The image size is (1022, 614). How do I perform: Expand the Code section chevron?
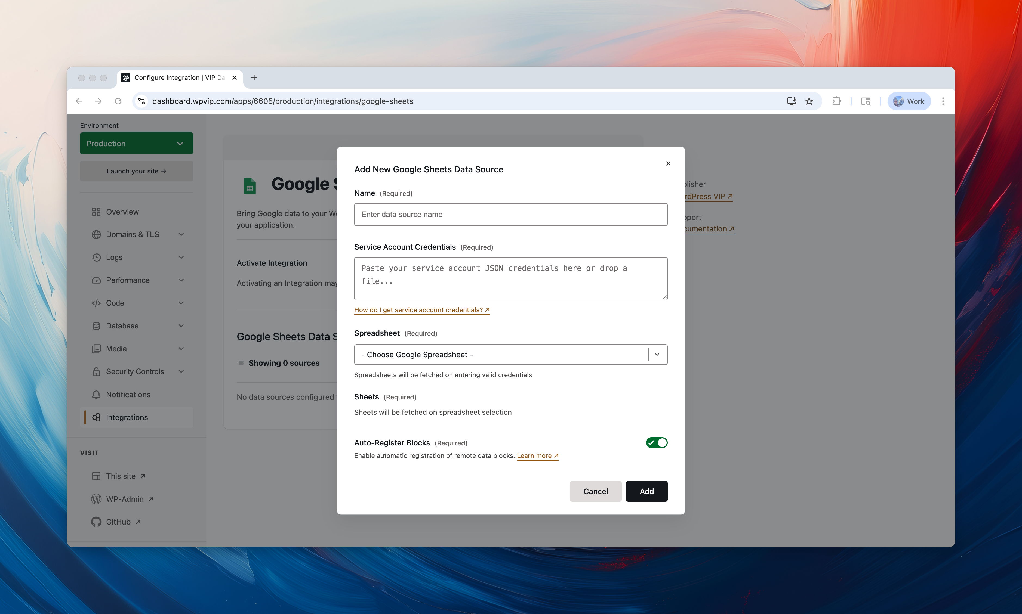181,303
